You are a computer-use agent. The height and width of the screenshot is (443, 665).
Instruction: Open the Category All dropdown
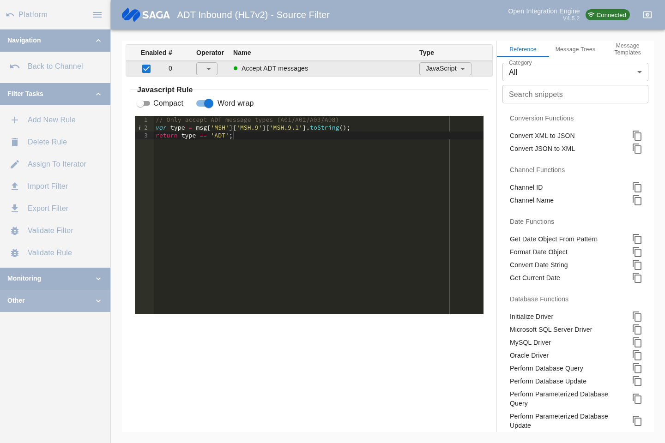click(x=575, y=72)
